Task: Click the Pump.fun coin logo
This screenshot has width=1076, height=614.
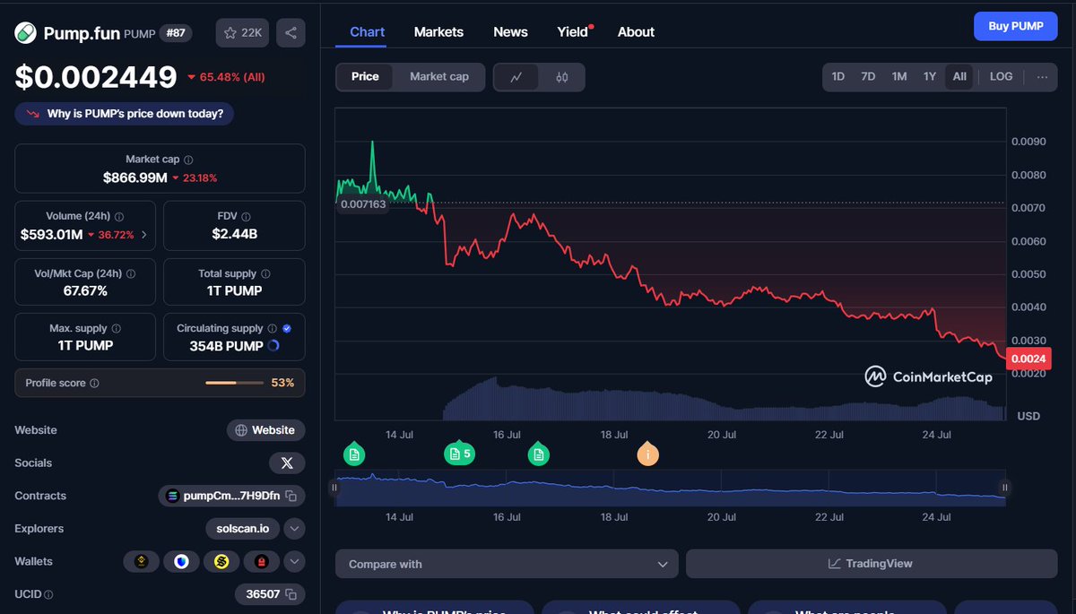Action: point(25,33)
